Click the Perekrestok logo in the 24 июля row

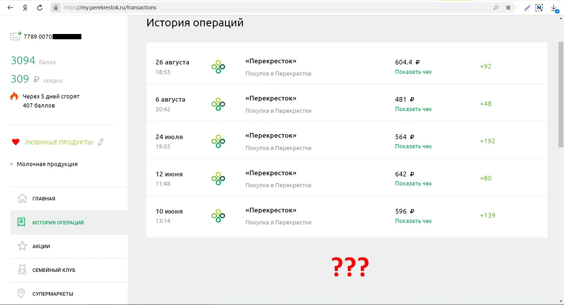point(218,141)
